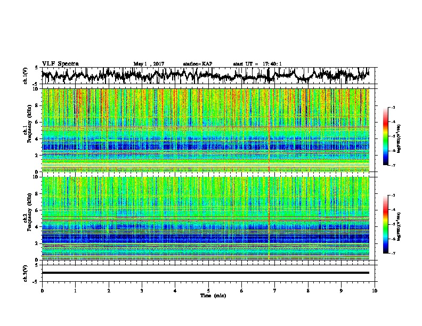Screen dimensions: 422x326
Task: Click the '4' frequency tick of ch.1 spectrogram
Action: pos(37,139)
